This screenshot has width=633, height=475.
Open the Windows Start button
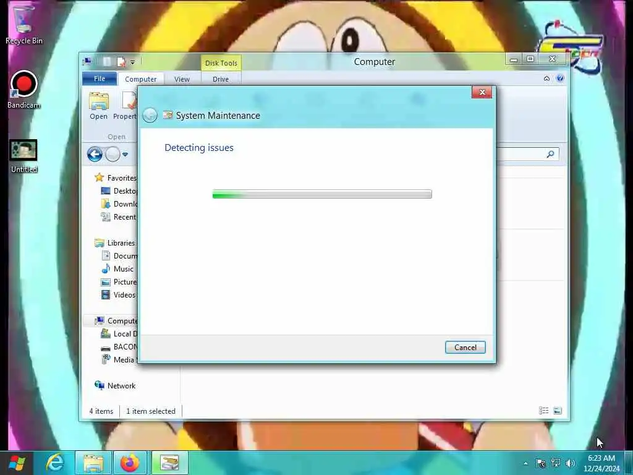[17, 463]
